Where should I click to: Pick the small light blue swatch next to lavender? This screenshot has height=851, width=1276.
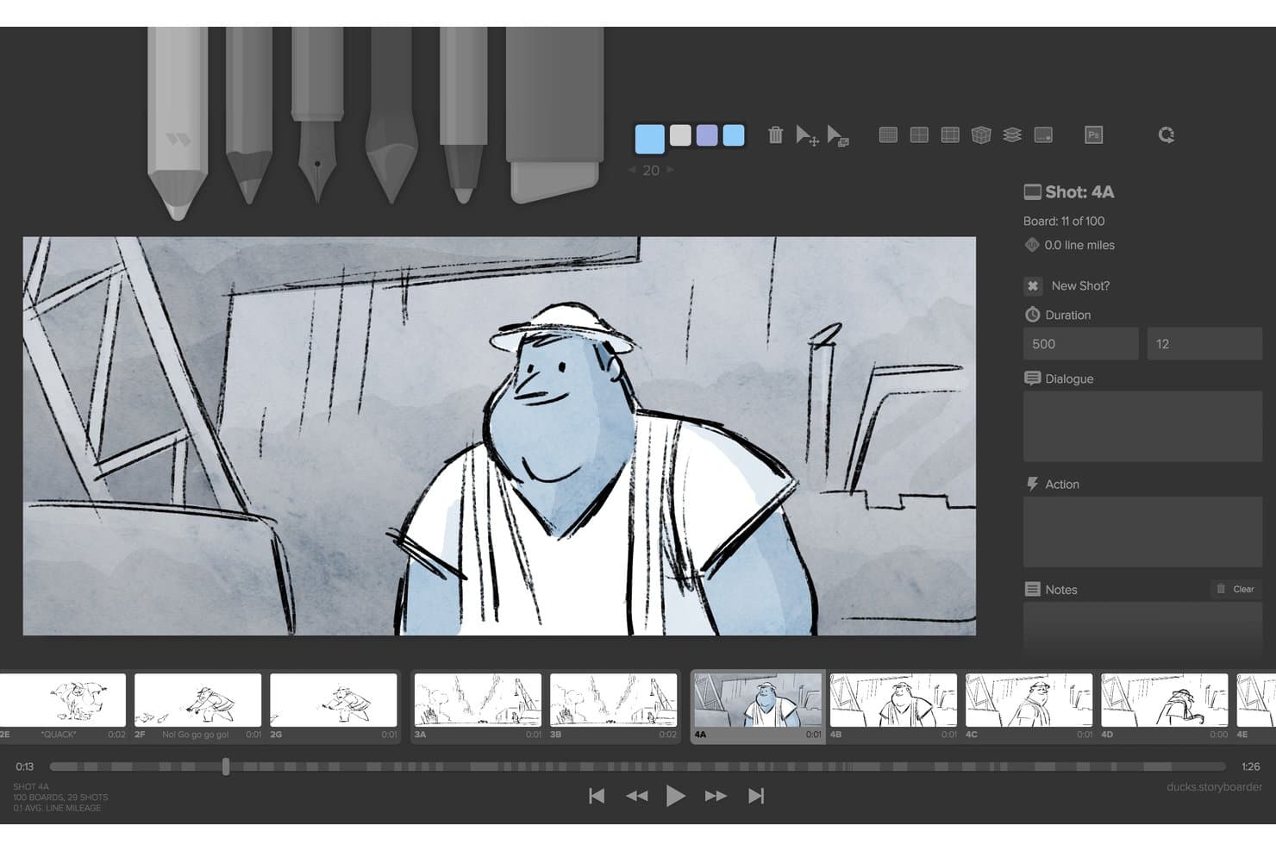[734, 135]
